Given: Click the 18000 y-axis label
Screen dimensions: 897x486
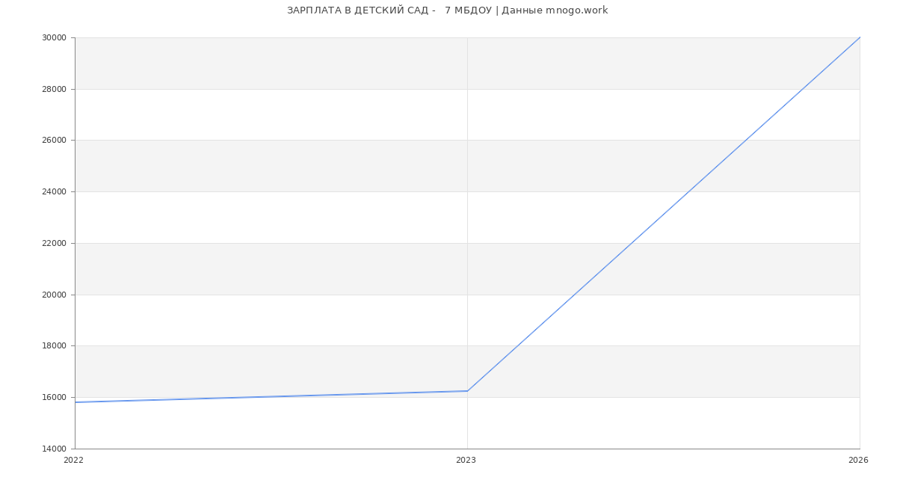Looking at the screenshot, I should 55,346.
